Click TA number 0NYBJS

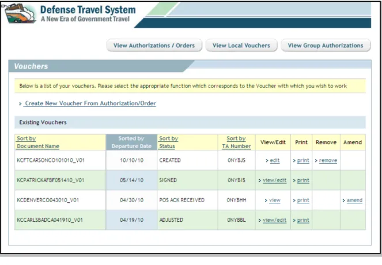236,161
